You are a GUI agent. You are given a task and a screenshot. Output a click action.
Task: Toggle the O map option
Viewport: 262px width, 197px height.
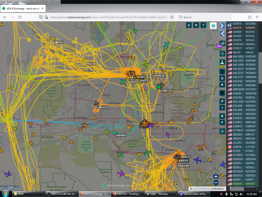[x=222, y=78]
